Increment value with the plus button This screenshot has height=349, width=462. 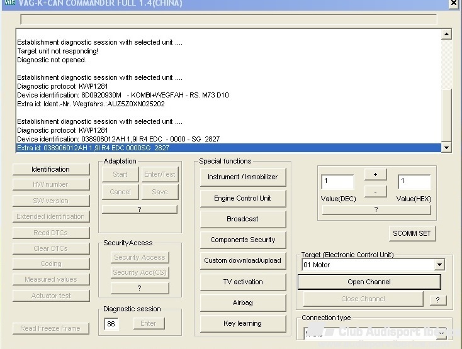(x=375, y=175)
